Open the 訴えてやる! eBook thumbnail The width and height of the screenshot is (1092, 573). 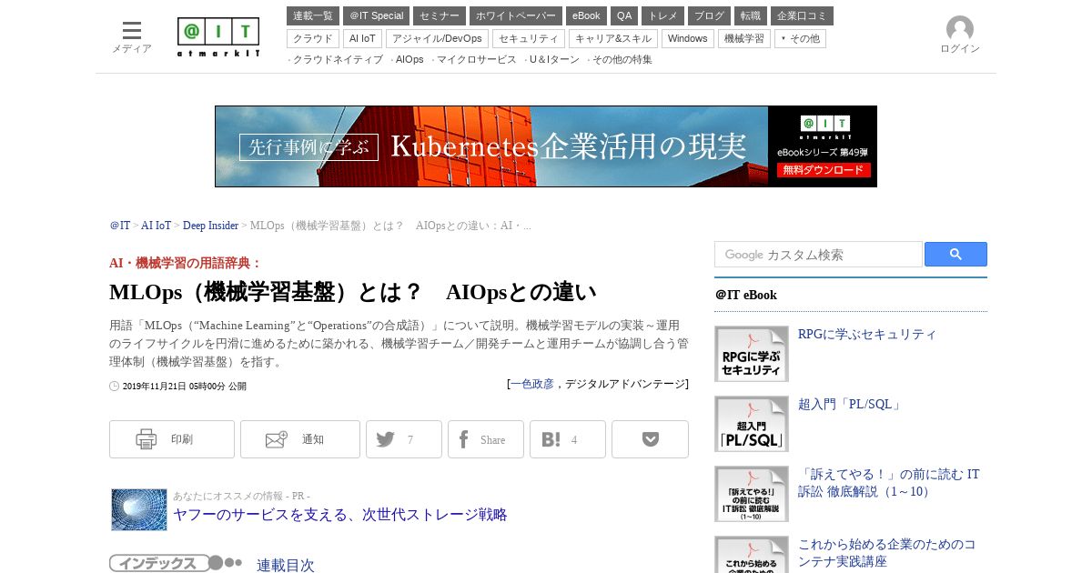(x=752, y=494)
